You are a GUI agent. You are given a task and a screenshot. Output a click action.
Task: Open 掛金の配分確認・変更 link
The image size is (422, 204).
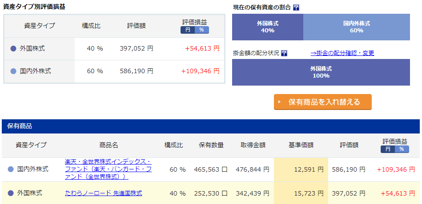[342, 53]
